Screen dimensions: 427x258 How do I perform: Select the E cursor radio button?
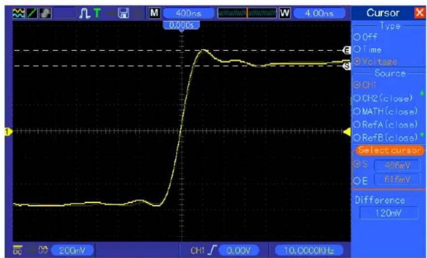pos(357,181)
